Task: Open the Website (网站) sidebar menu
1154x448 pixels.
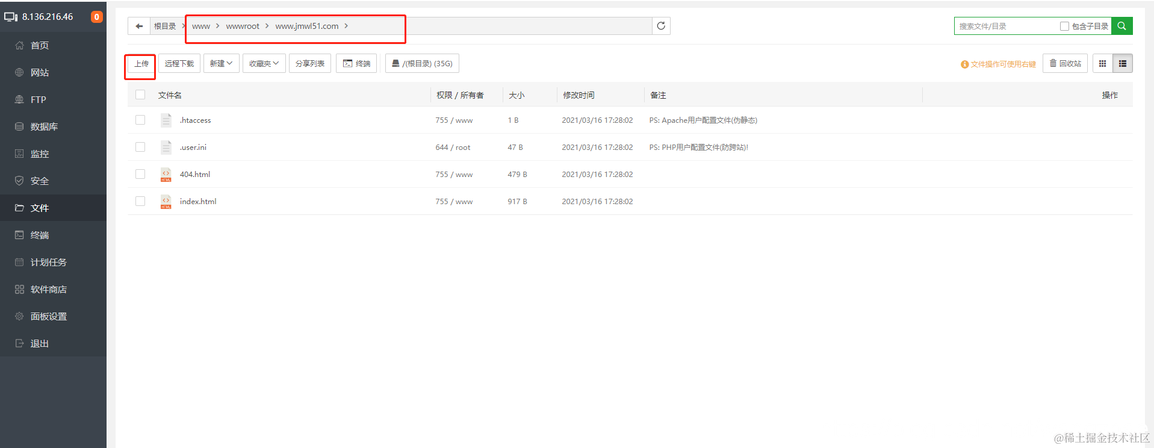Action: tap(53, 72)
